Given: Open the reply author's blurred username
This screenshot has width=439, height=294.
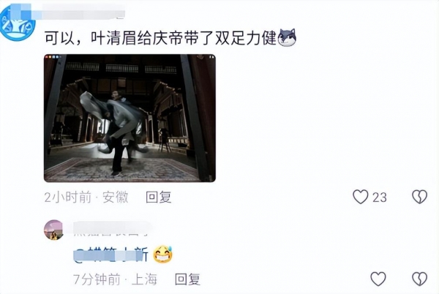Looking at the screenshot, I should point(110,228).
